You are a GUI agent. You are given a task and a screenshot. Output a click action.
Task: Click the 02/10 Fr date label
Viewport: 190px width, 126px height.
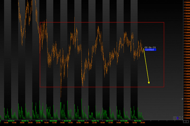click(x=81, y=121)
